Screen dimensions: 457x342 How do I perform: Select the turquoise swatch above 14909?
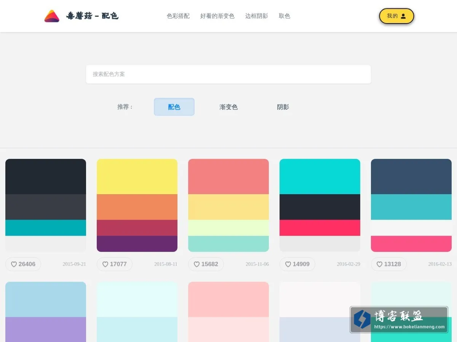320,177
